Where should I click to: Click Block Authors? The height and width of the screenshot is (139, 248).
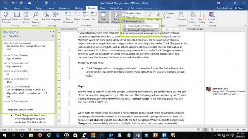[193, 17]
